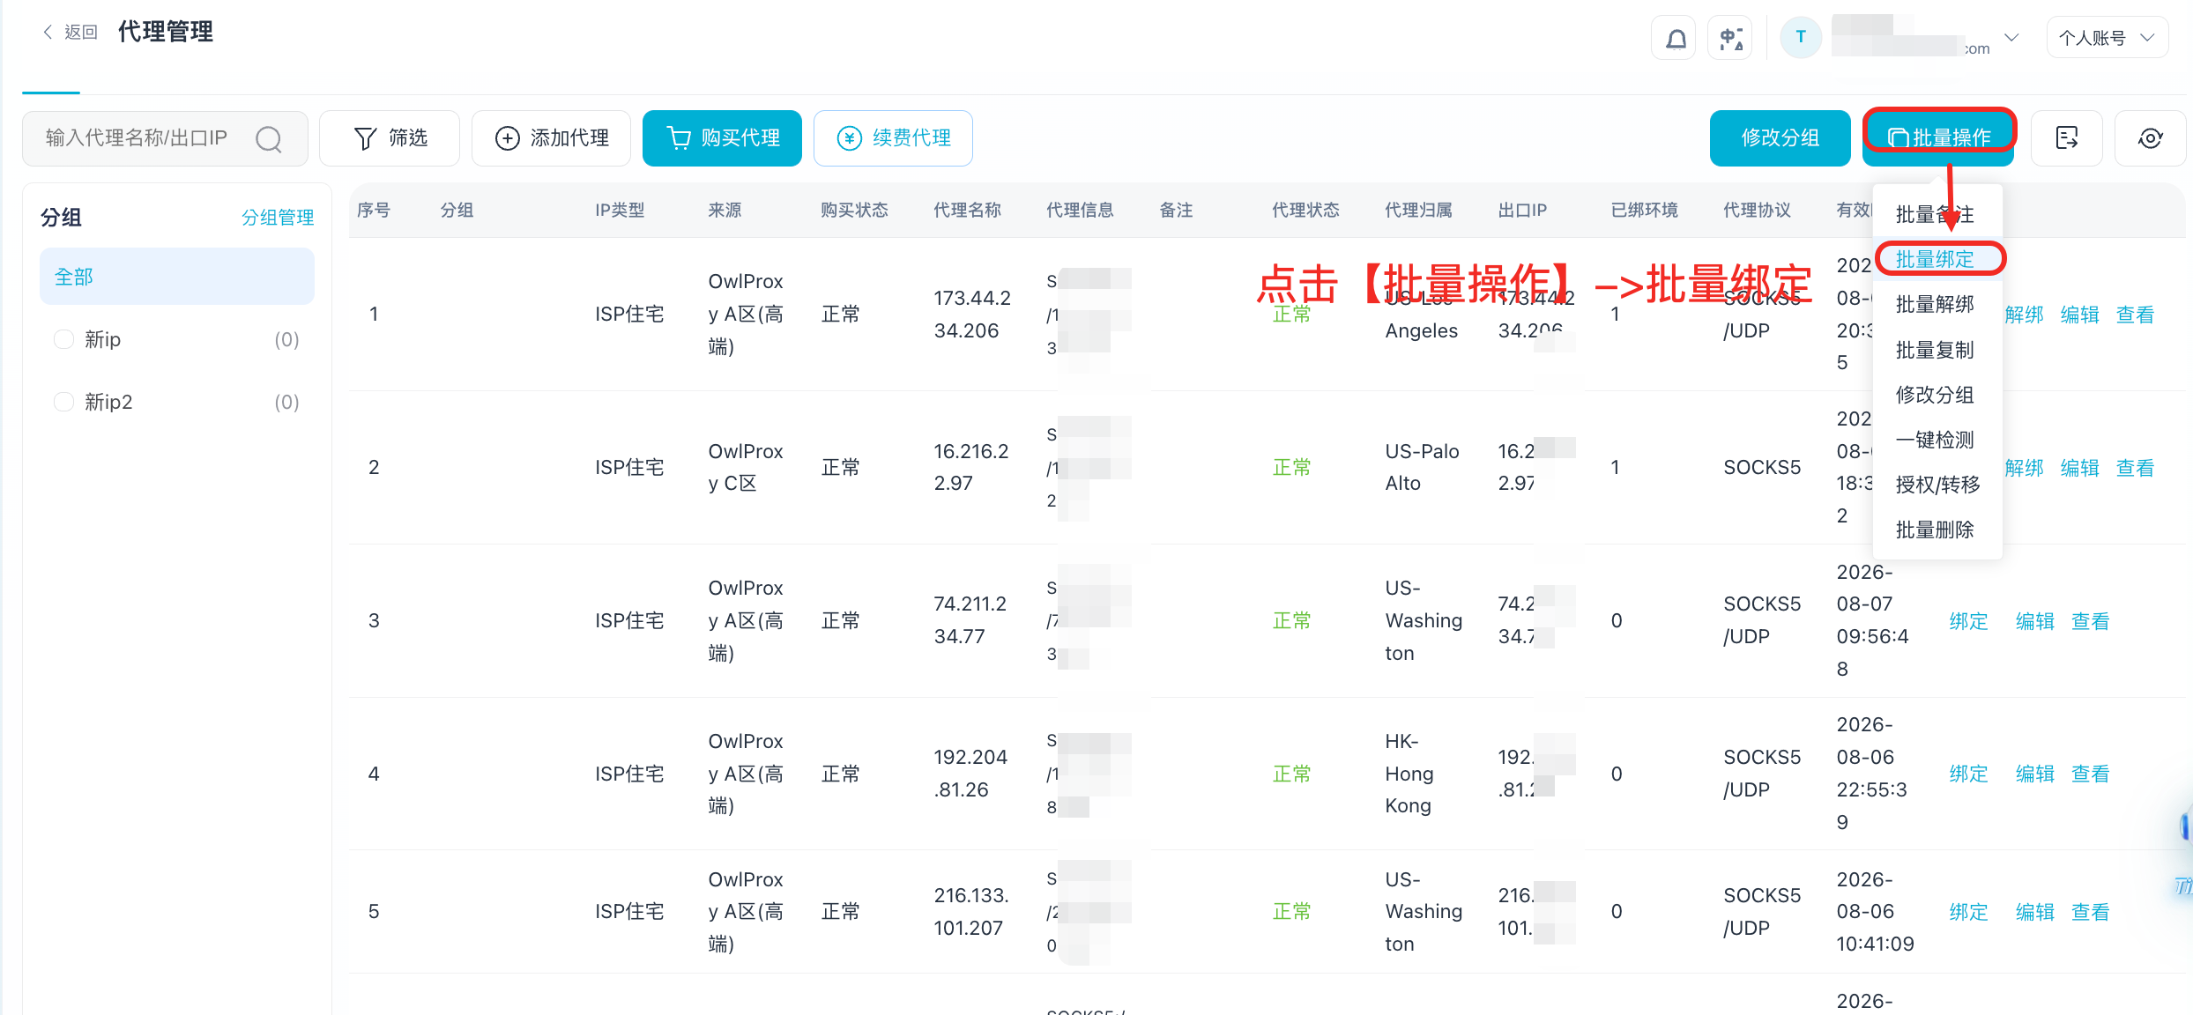Open the 批量操作 dropdown button

(1938, 138)
